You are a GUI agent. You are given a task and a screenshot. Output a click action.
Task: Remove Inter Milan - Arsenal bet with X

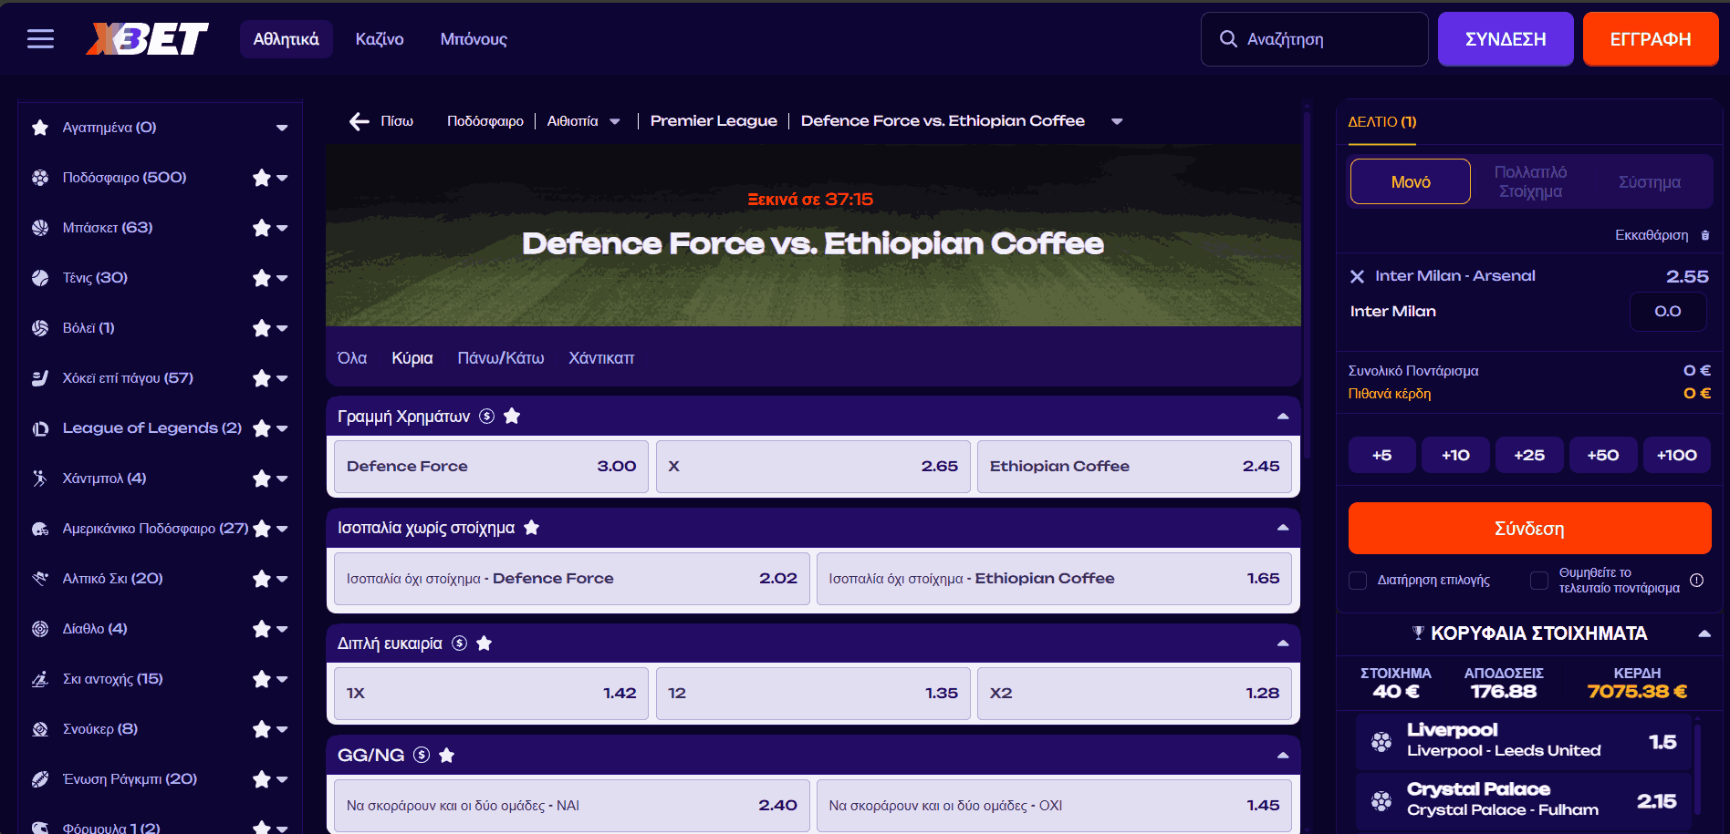coord(1357,276)
